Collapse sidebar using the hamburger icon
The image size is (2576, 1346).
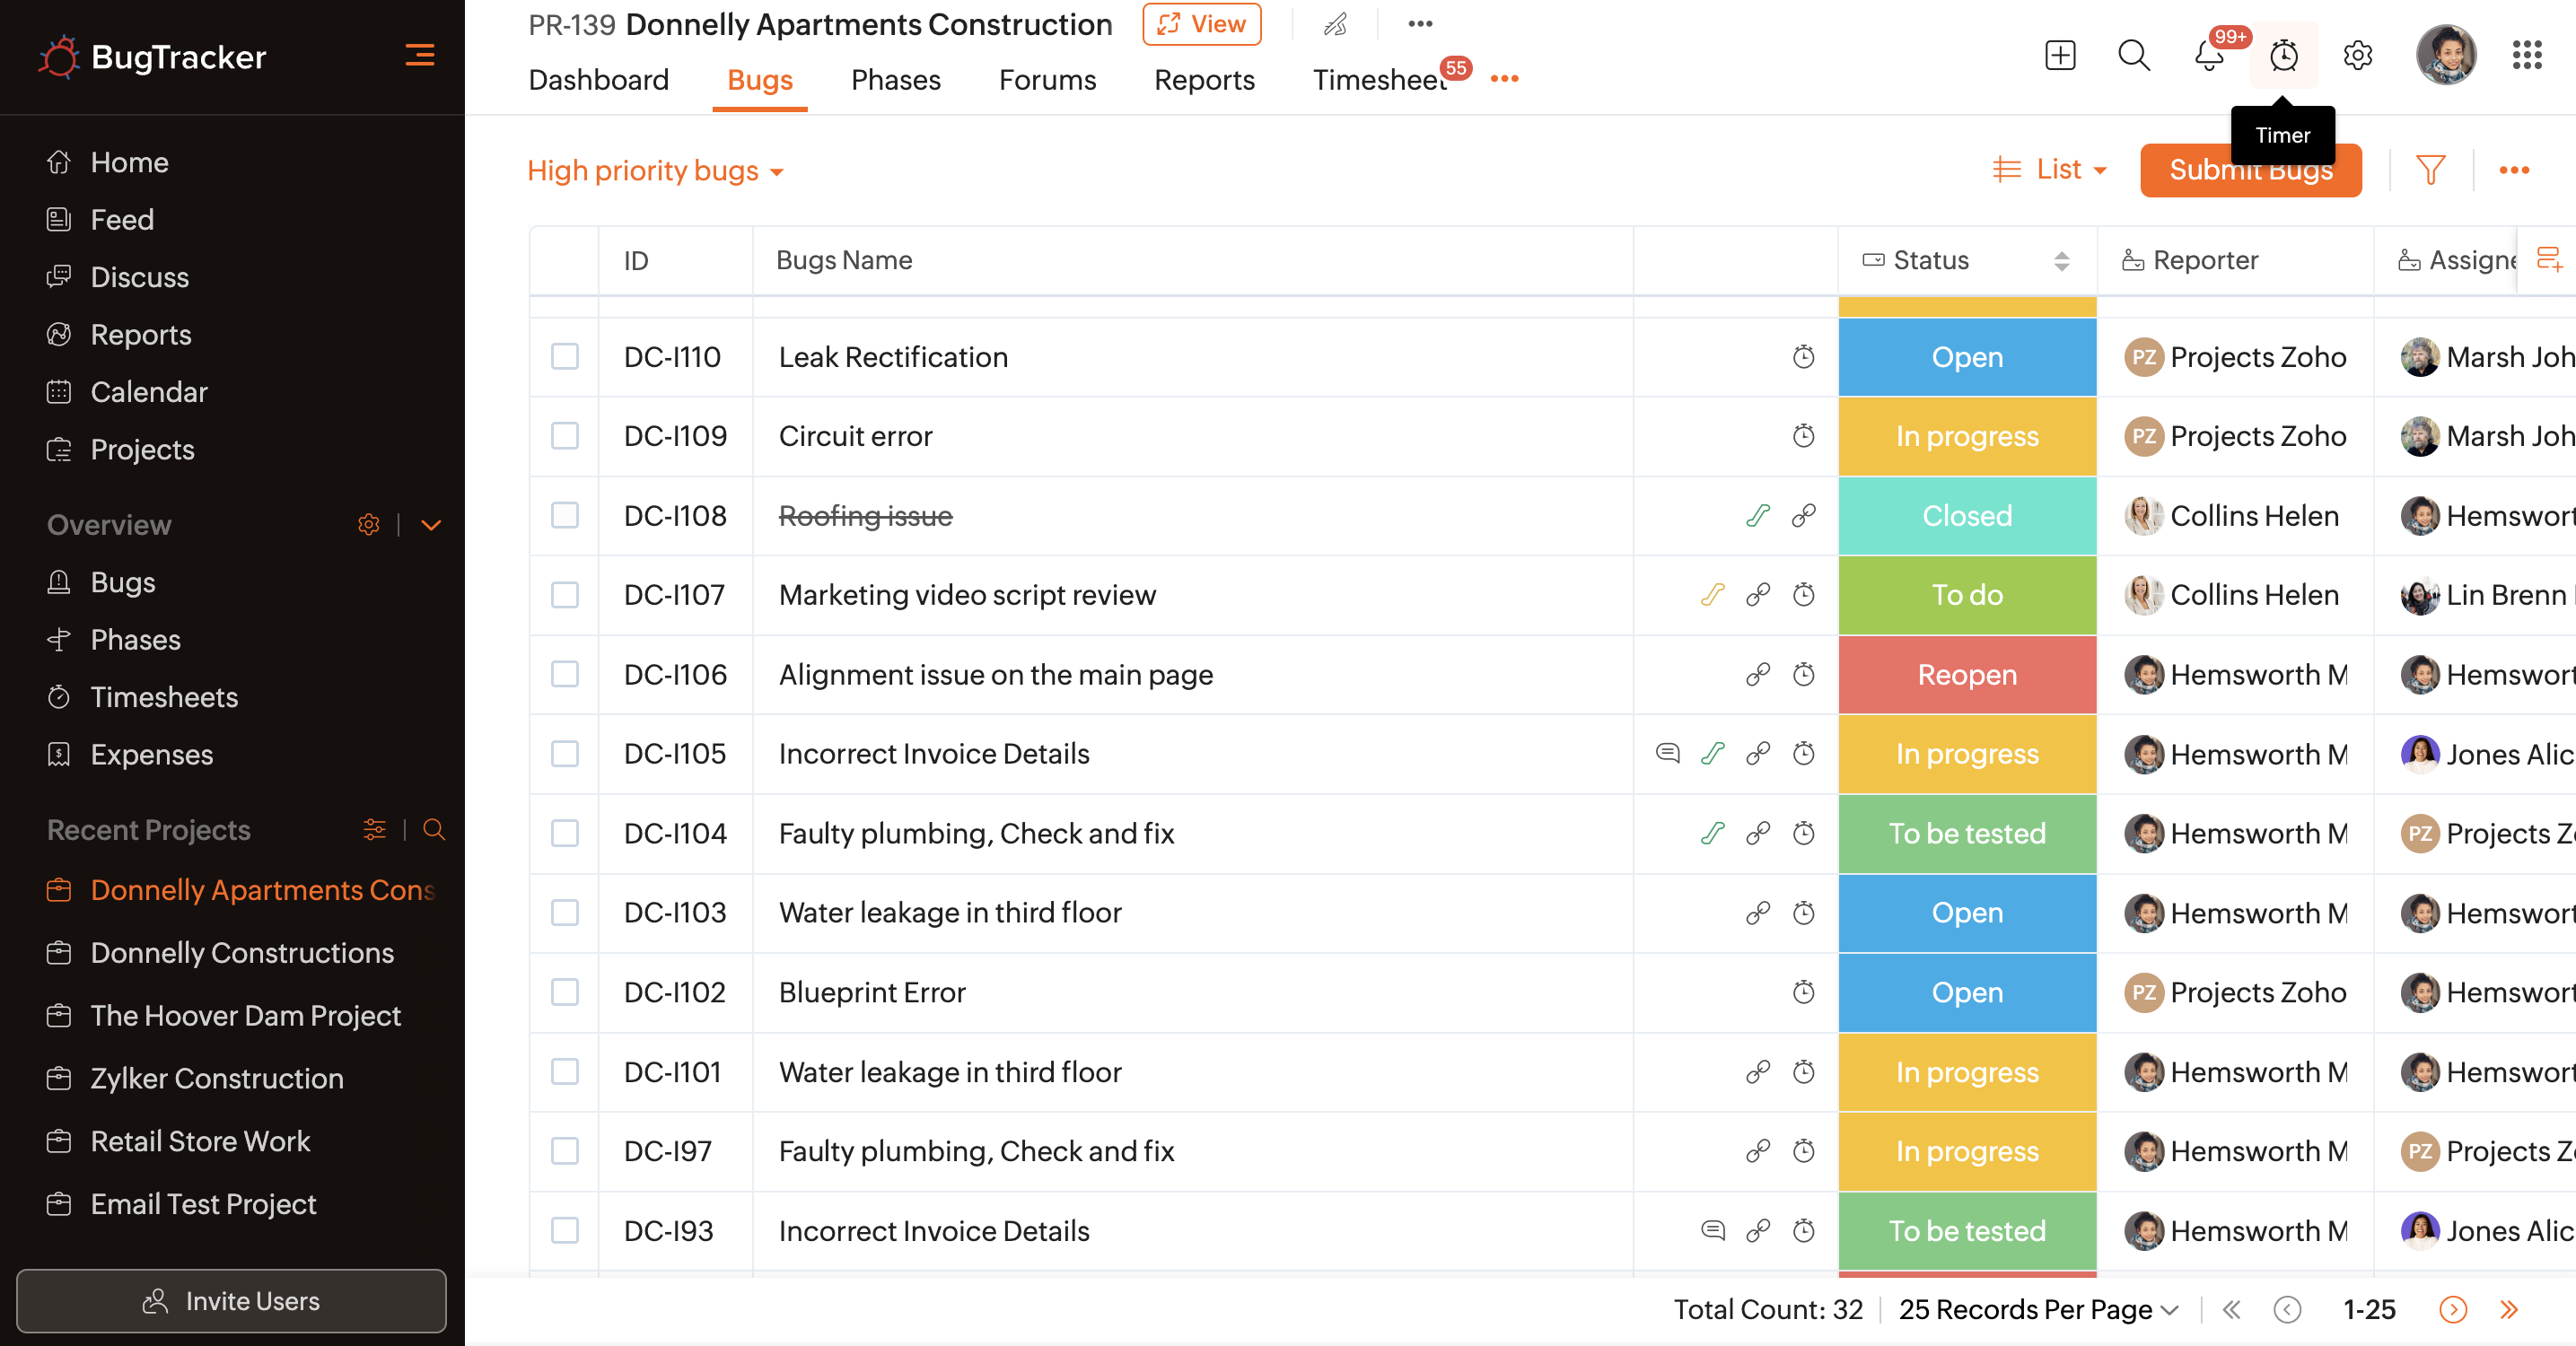[x=419, y=55]
